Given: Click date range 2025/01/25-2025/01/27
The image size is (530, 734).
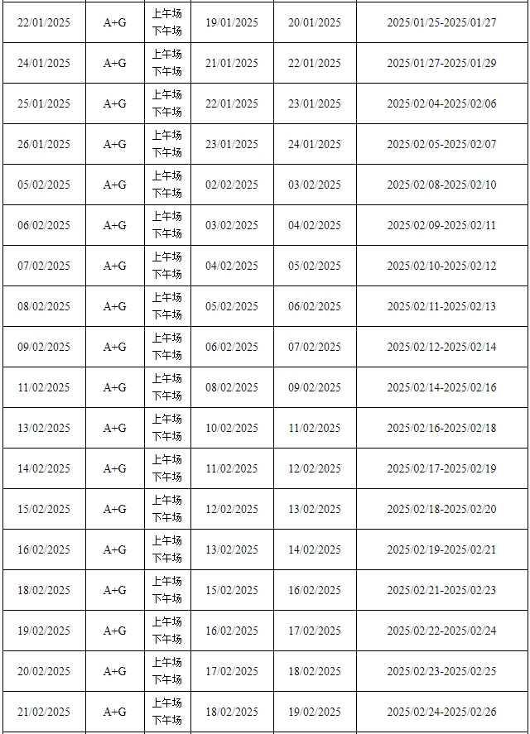Looking at the screenshot, I should click(x=441, y=22).
